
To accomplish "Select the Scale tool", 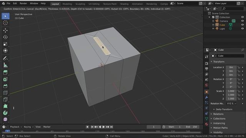I will pyautogui.click(x=5, y=44).
